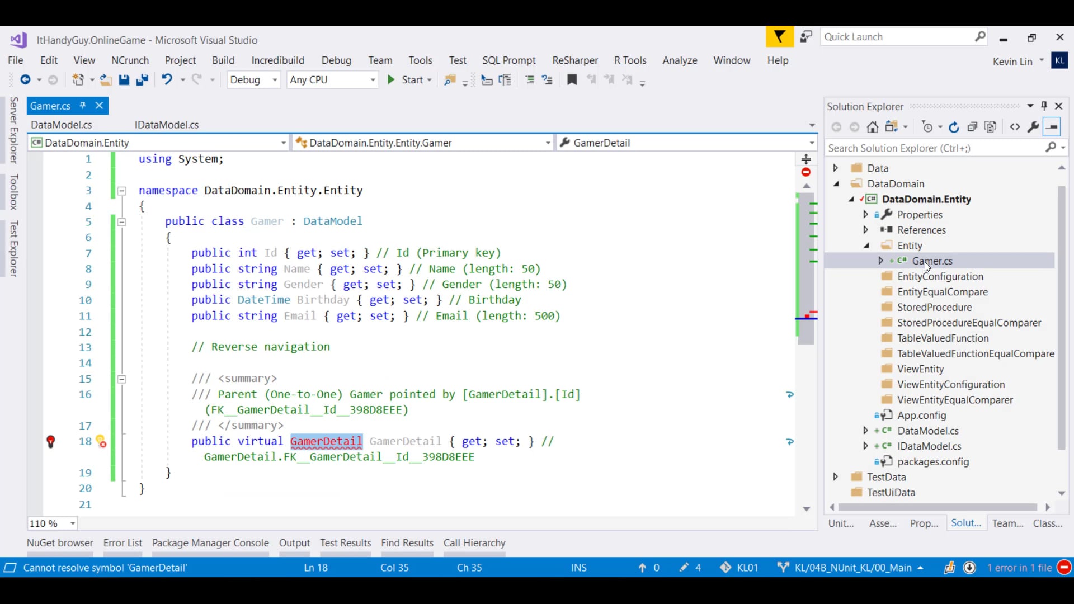Click the red lightbulb quick-fix icon
Viewport: 1074px width, 604px height.
pos(50,442)
